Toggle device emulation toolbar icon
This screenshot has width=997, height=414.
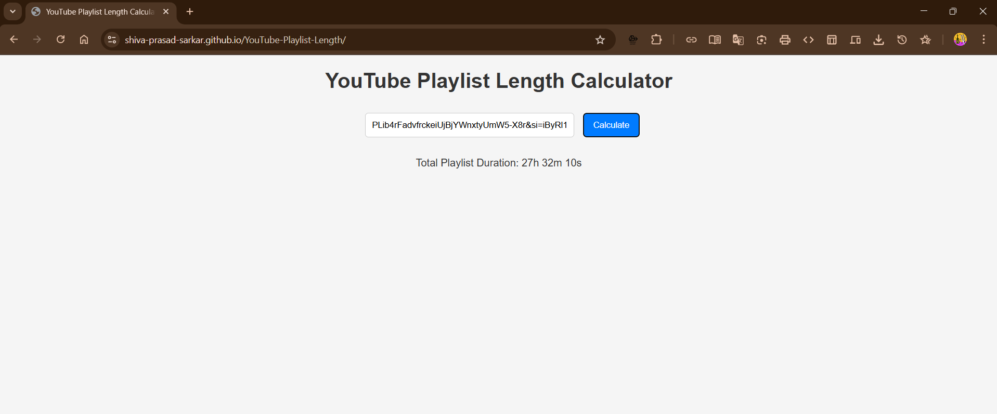(x=855, y=40)
